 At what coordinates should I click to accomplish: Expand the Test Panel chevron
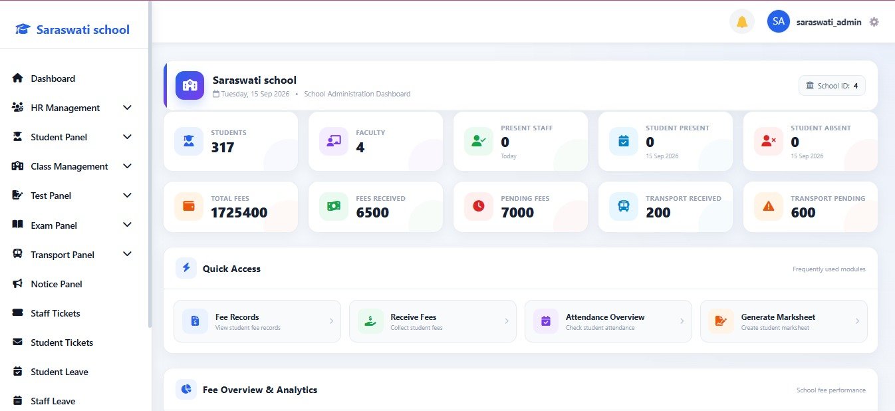point(127,196)
